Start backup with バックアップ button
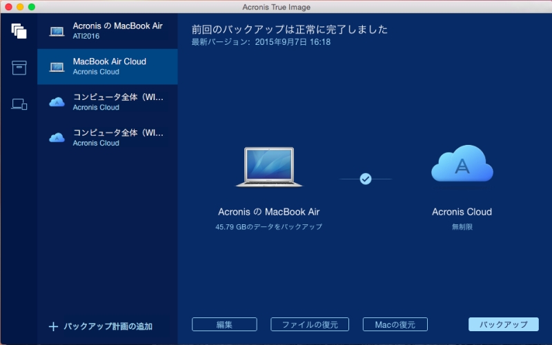 504,324
